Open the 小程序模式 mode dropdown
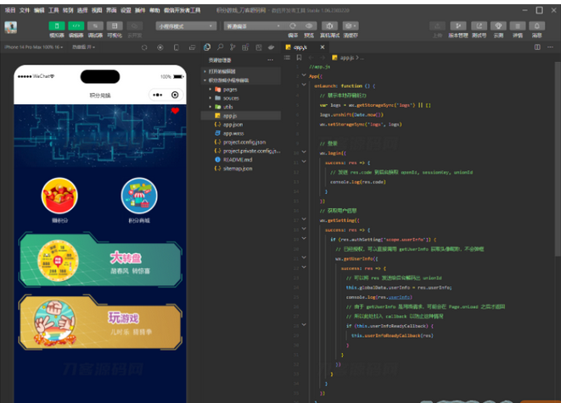Image resolution: width=561 pixels, height=403 pixels. coord(185,26)
